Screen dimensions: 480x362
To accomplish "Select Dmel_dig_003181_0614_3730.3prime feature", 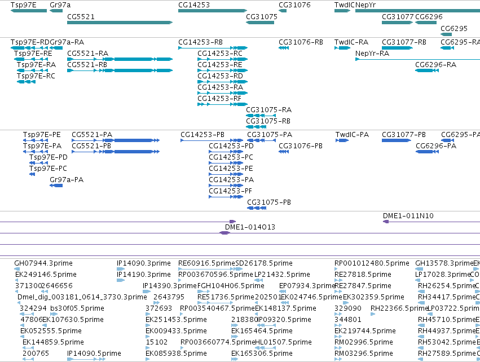I will click(x=19, y=303).
